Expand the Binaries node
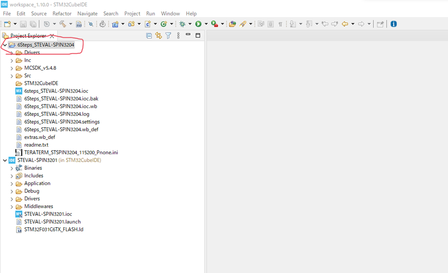 pos(12,168)
